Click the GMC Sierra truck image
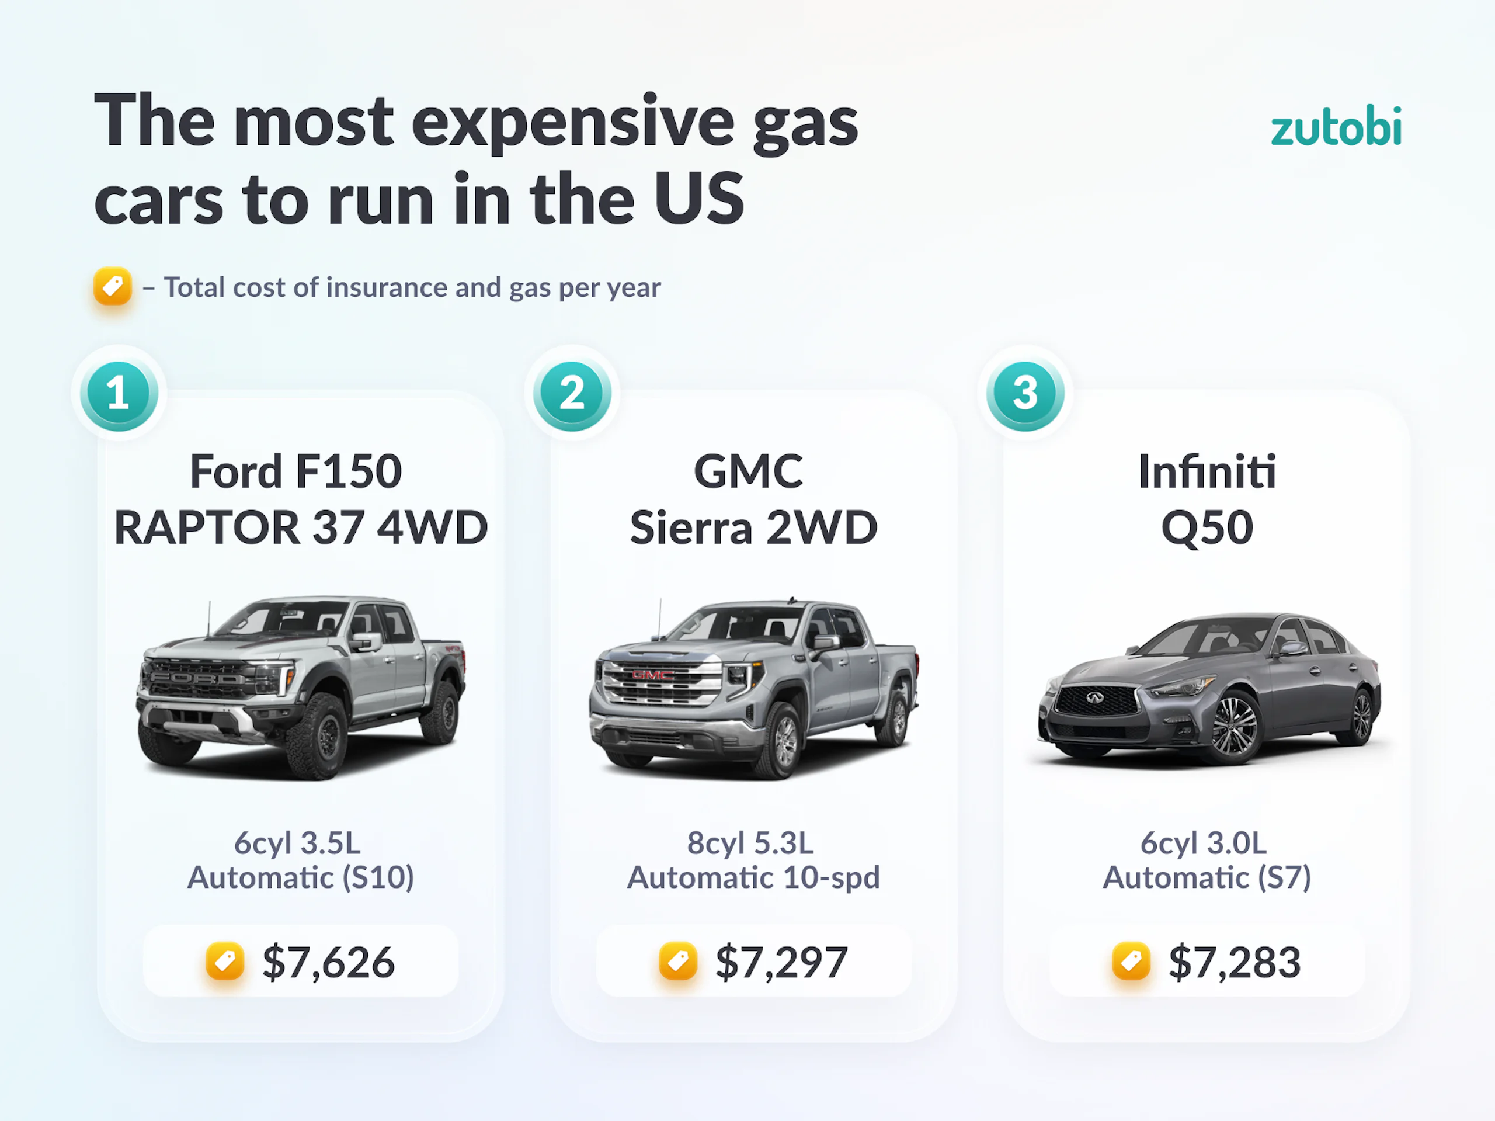 [x=753, y=687]
